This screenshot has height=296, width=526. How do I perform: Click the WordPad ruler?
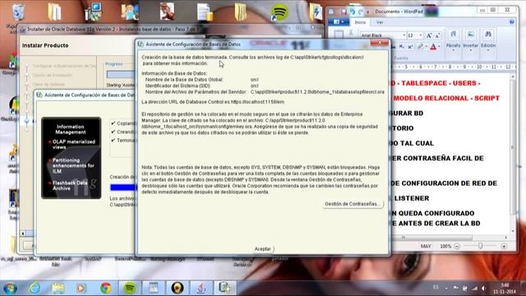[x=454, y=67]
